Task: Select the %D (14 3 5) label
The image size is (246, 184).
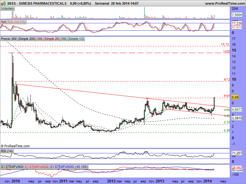Action: (x=17, y=22)
